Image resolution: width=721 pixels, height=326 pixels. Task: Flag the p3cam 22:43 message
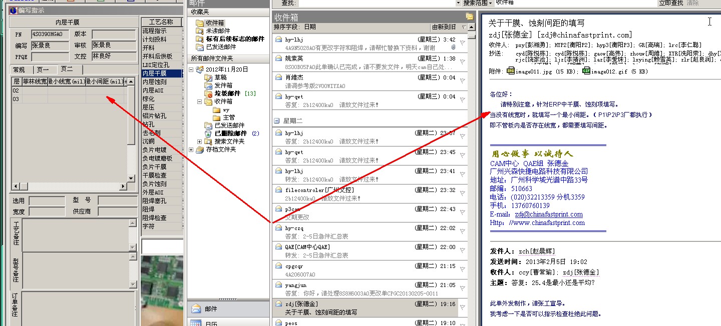click(462, 212)
